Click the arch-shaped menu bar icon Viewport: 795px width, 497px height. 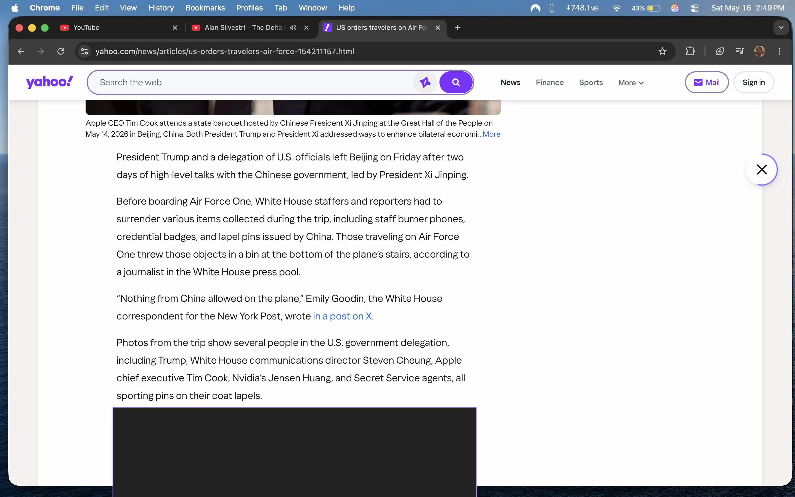(x=535, y=8)
